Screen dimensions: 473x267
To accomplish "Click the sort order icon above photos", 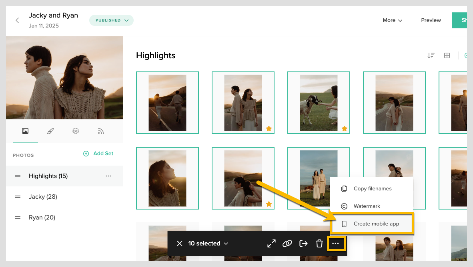I will [x=431, y=55].
